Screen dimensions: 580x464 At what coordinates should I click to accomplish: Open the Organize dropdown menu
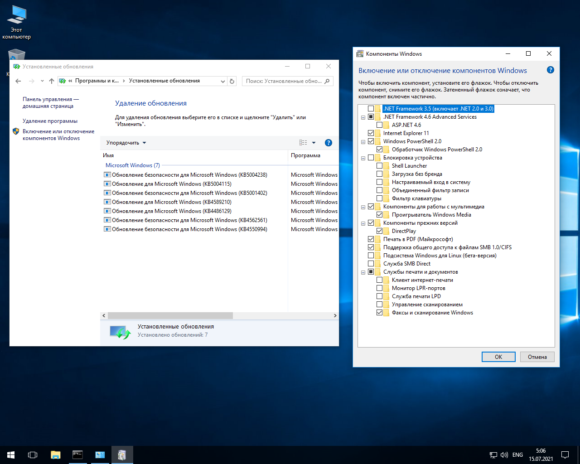(126, 143)
